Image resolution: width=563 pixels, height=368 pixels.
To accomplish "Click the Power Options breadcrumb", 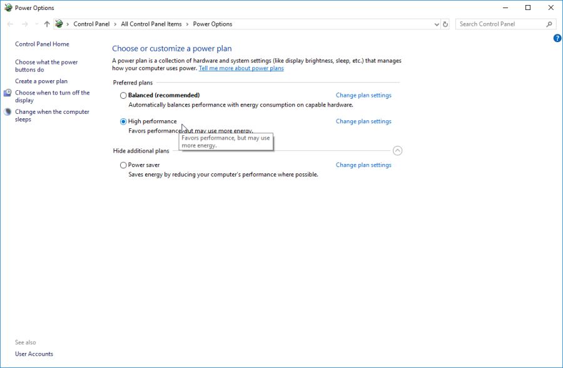I will click(x=213, y=24).
